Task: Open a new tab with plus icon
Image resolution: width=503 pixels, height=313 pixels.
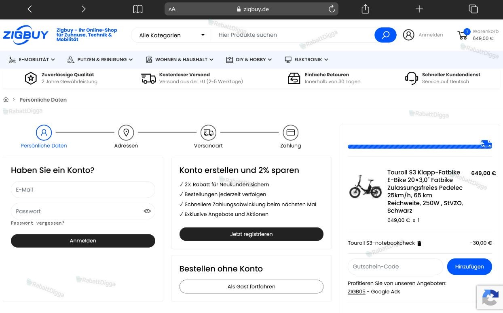Action: tap(419, 9)
